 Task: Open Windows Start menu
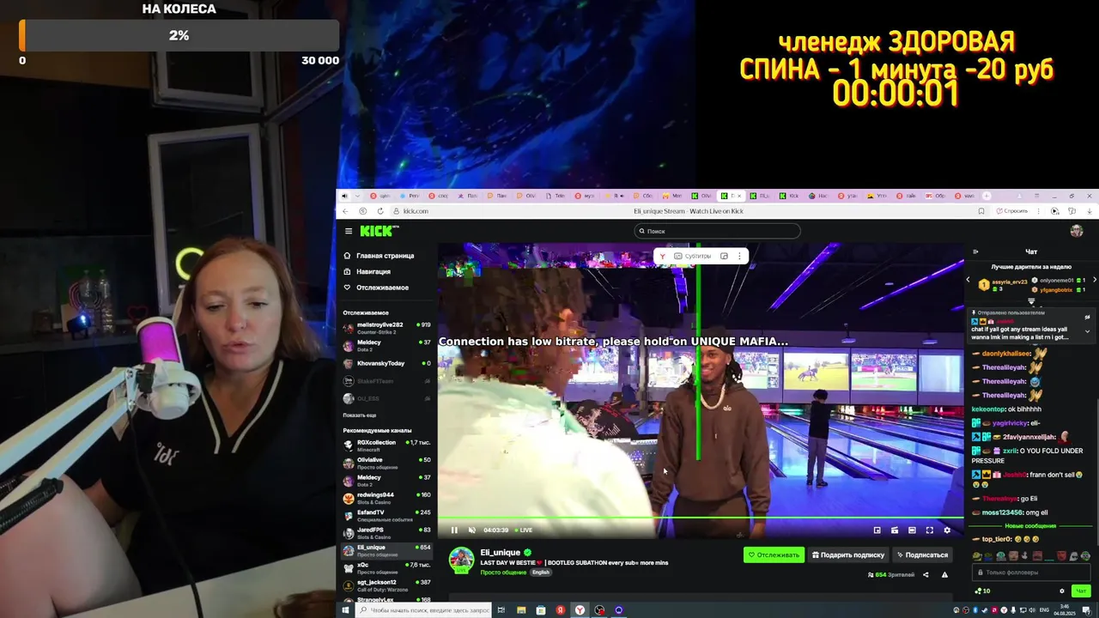click(345, 610)
